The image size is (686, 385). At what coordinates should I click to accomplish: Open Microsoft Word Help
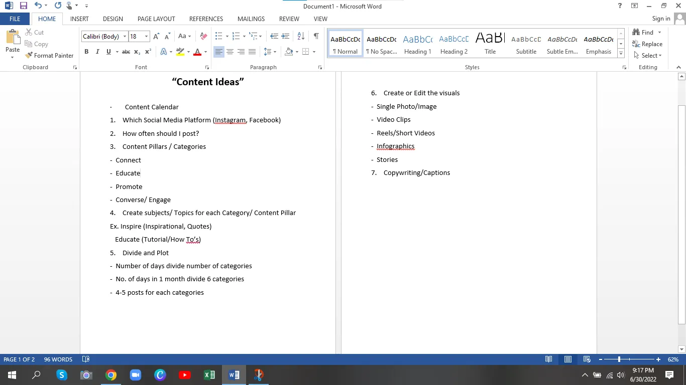(620, 6)
